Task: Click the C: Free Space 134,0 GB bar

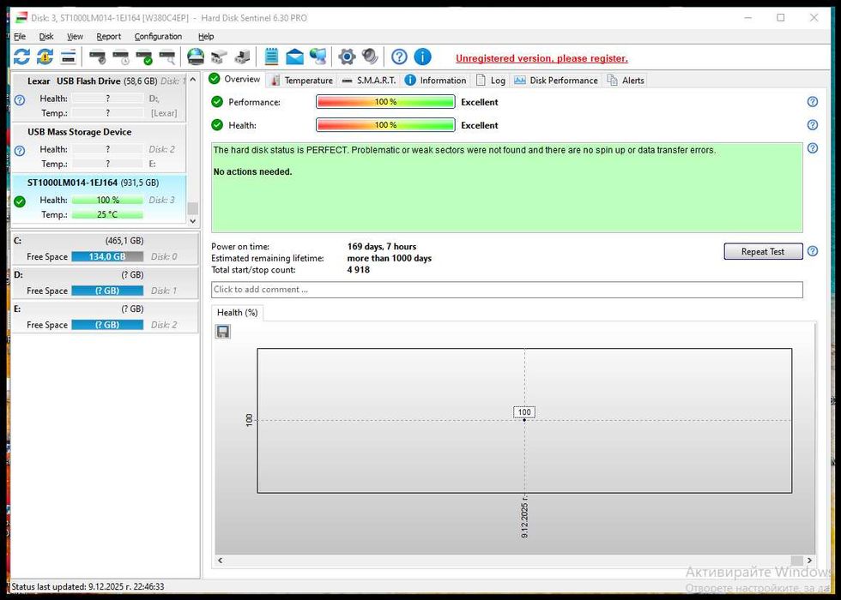Action: [107, 256]
